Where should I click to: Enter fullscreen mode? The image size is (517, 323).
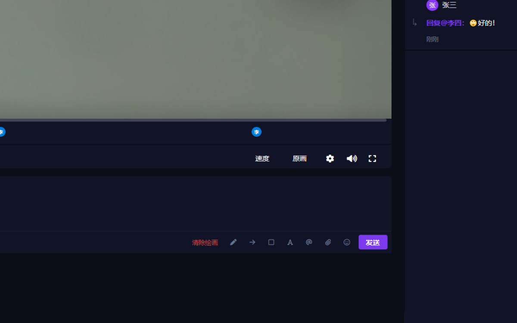click(373, 158)
